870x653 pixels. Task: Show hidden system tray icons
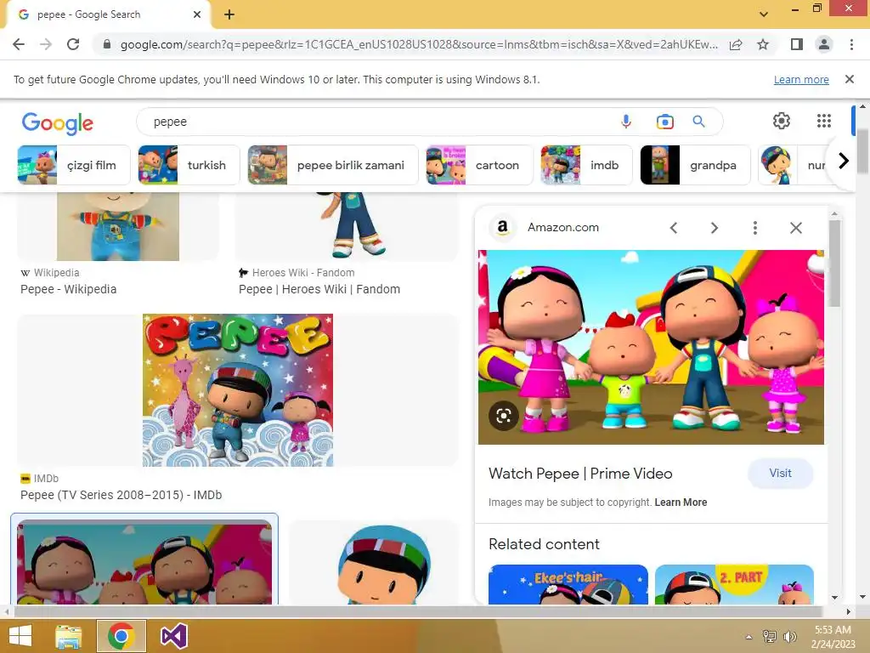749,637
